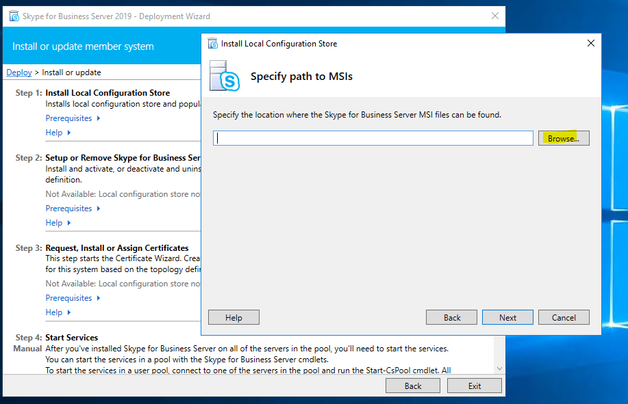The height and width of the screenshot is (404, 628).
Task: Cancel the Install Local Configuration Store dialog
Action: (x=563, y=317)
